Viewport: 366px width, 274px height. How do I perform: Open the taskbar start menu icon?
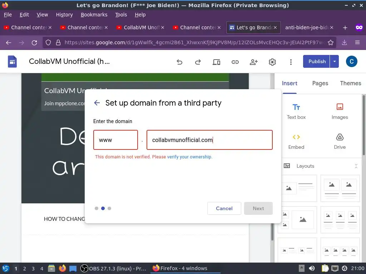pos(6,268)
